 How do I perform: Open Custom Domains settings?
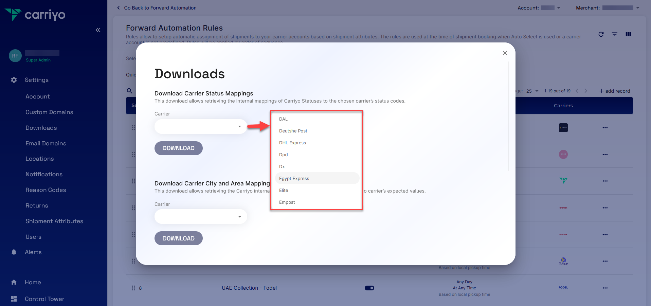[49, 112]
